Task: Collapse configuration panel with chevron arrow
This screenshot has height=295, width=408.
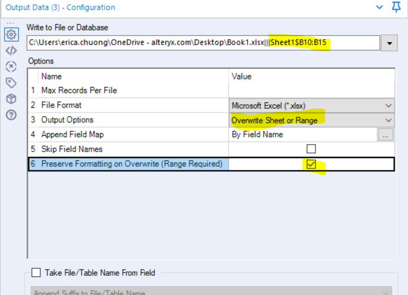Action: (x=380, y=7)
